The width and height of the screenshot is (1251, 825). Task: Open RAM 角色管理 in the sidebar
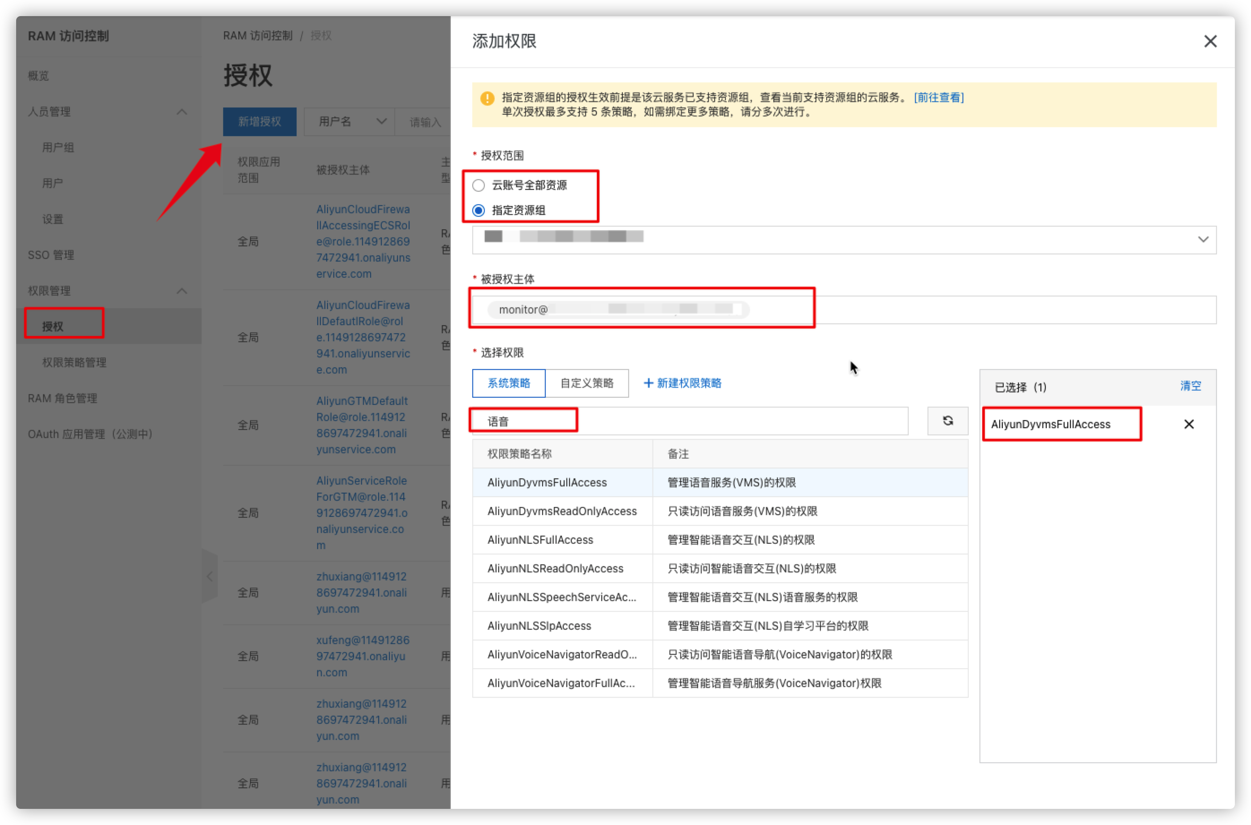pos(62,398)
